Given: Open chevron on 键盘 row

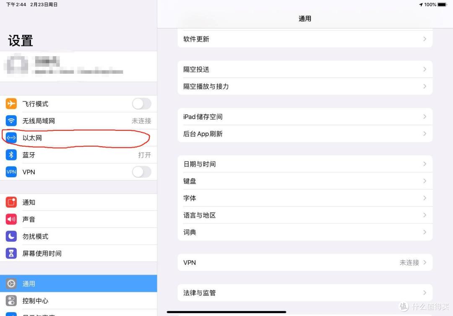Looking at the screenshot, I should (x=424, y=181).
